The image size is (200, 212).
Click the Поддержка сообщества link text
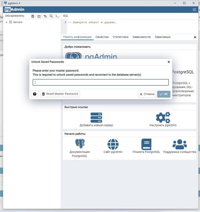tap(180, 152)
